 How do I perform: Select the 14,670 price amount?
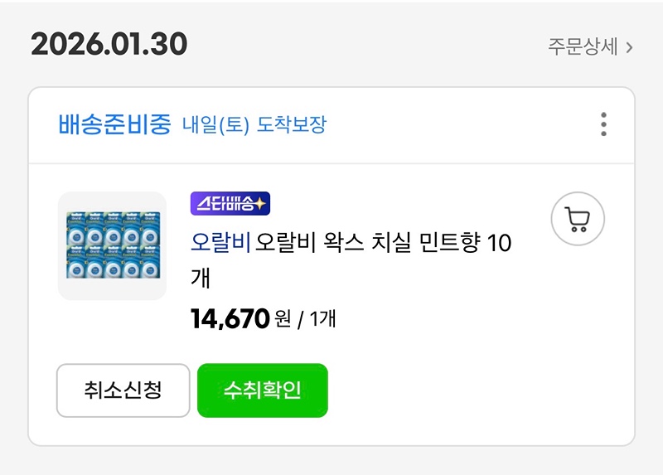click(x=230, y=318)
